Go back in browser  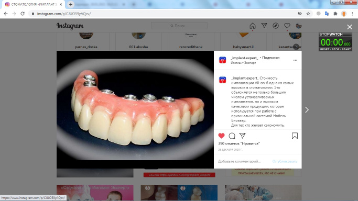click(6, 14)
